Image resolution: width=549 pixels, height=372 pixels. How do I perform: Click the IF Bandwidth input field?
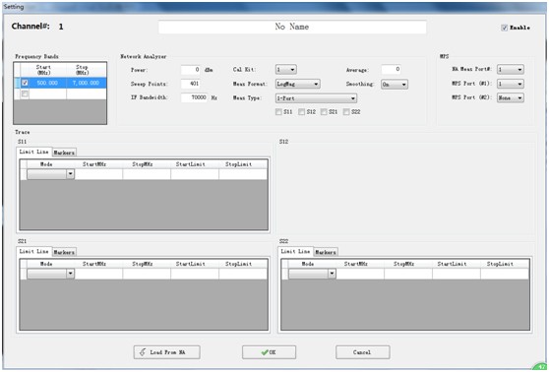(x=195, y=97)
